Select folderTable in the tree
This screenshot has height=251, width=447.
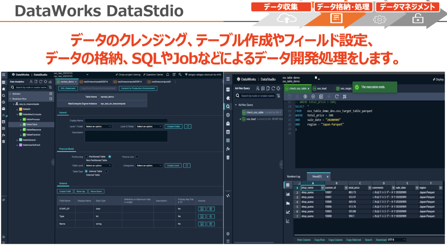click(32, 124)
